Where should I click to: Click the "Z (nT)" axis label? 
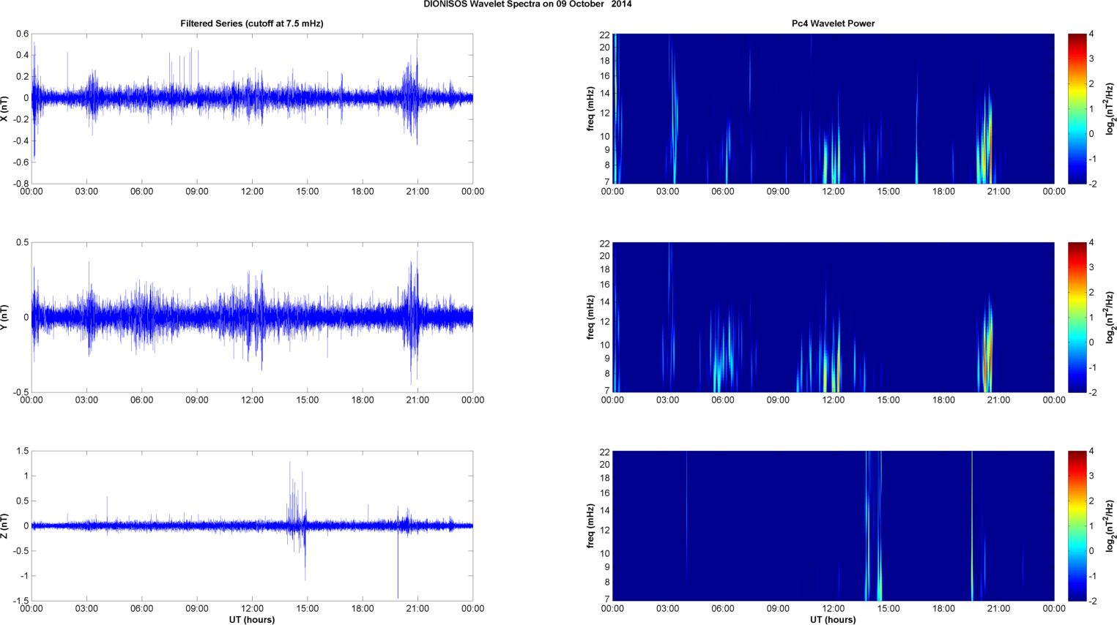(x=5, y=526)
